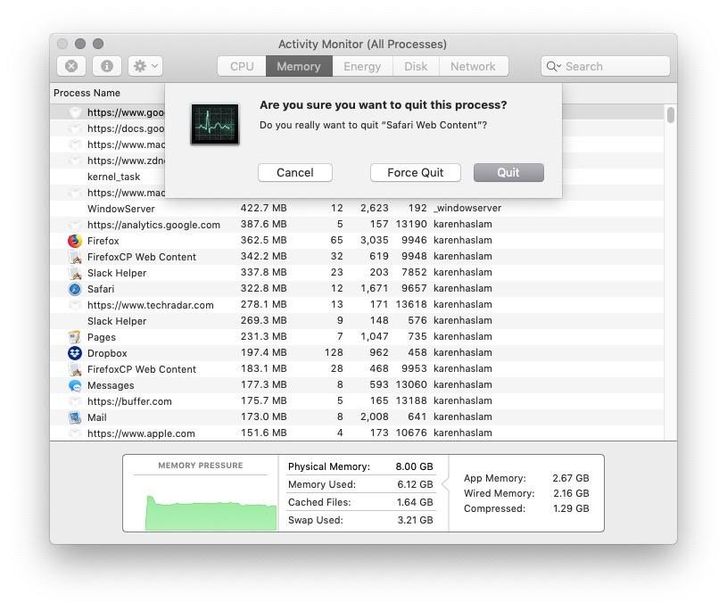Click the shield icon beside www.apple.com
Viewport: 727px width, 610px height.
click(x=75, y=433)
